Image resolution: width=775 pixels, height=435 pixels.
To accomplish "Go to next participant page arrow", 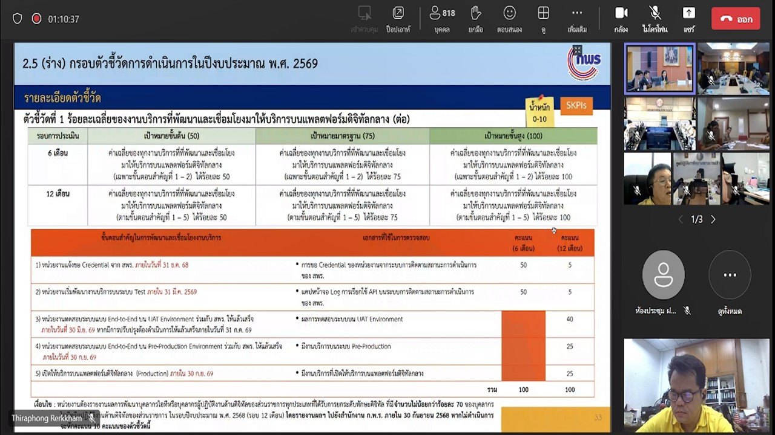I will pyautogui.click(x=713, y=219).
